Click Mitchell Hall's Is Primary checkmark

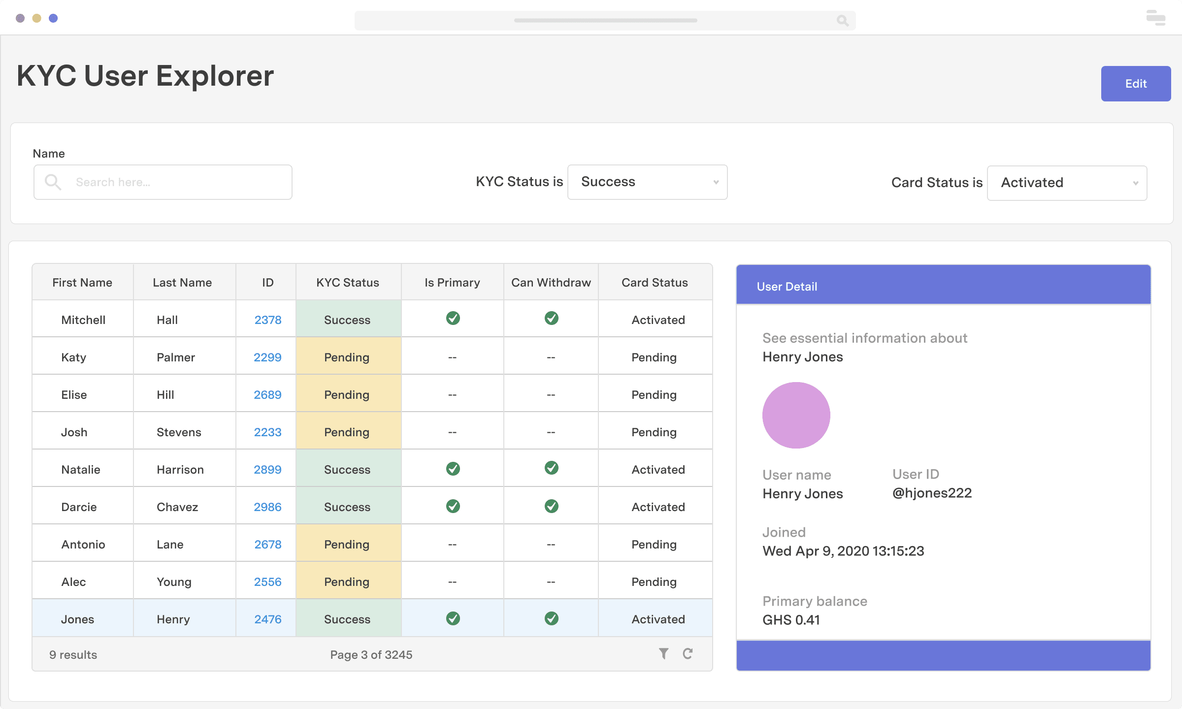453,319
